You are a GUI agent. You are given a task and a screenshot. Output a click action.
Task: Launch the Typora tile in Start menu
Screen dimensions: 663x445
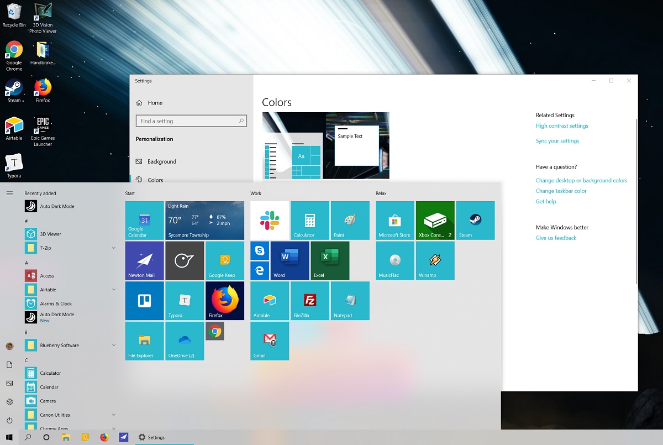[x=185, y=301]
